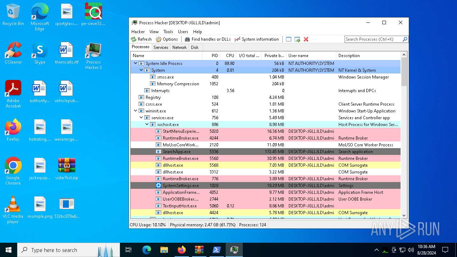Screen dimensions: 457x257
Task: Open the Google Chrome desktop shortcut
Action: tap(13, 171)
